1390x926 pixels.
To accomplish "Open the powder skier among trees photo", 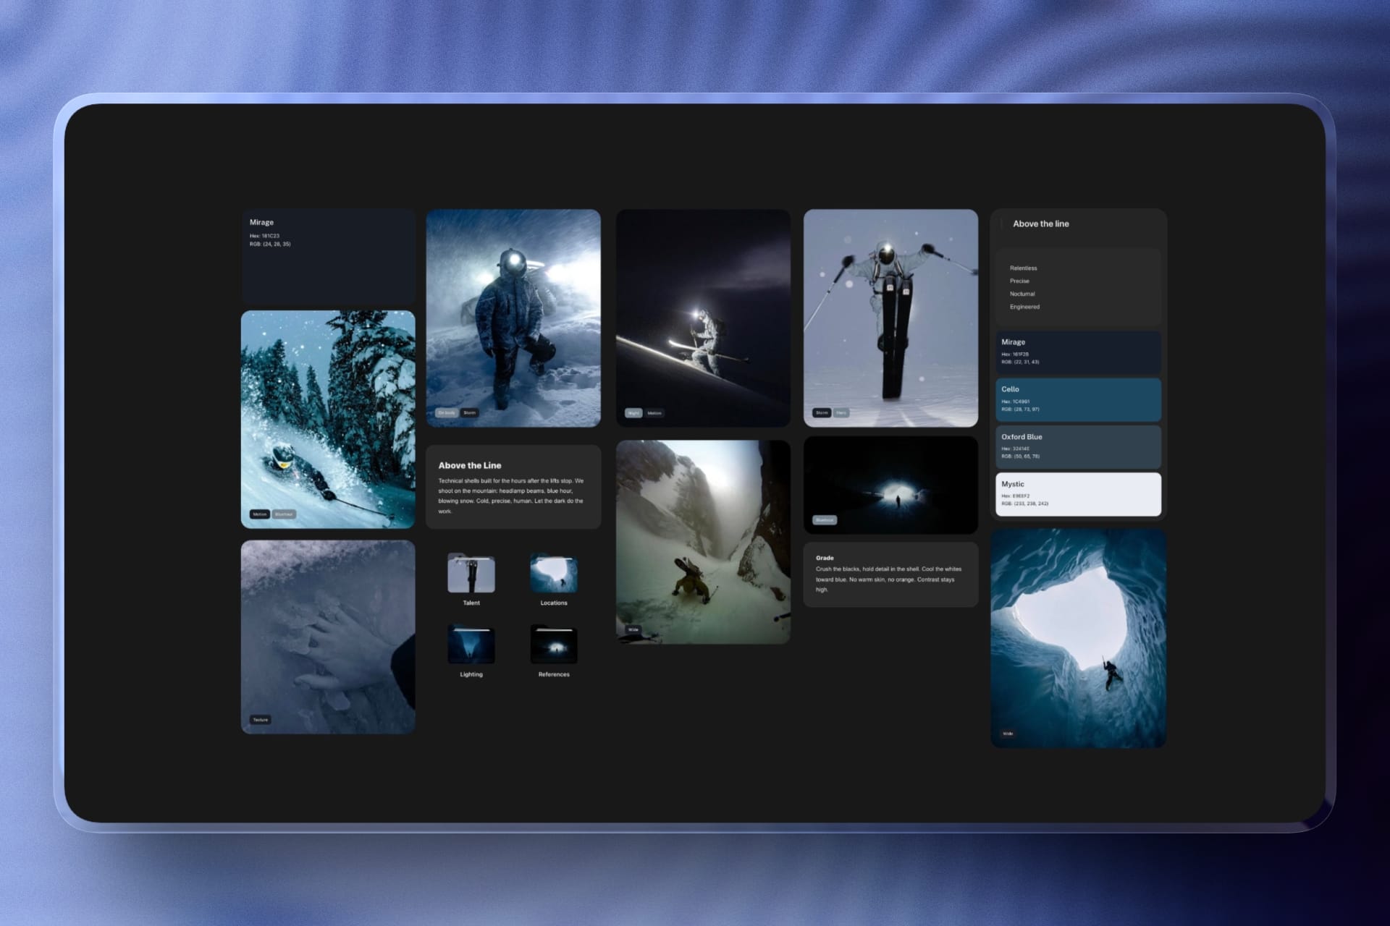I will tap(328, 420).
